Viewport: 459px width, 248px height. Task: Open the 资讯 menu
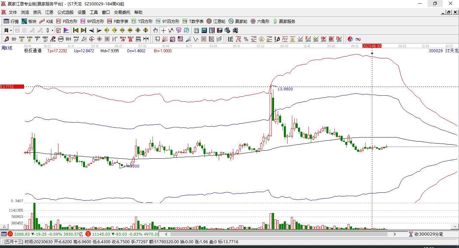click(37, 12)
